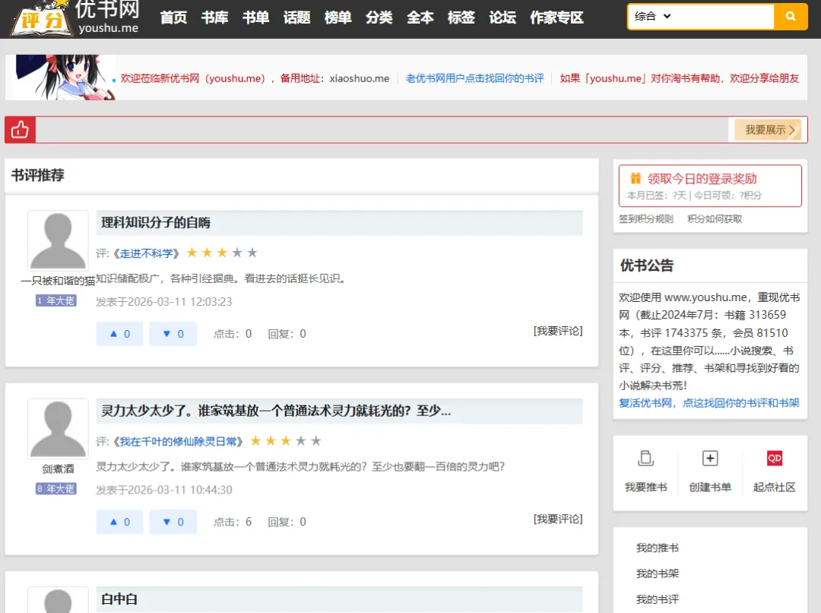Click the 1年大佬 badge

[56, 300]
